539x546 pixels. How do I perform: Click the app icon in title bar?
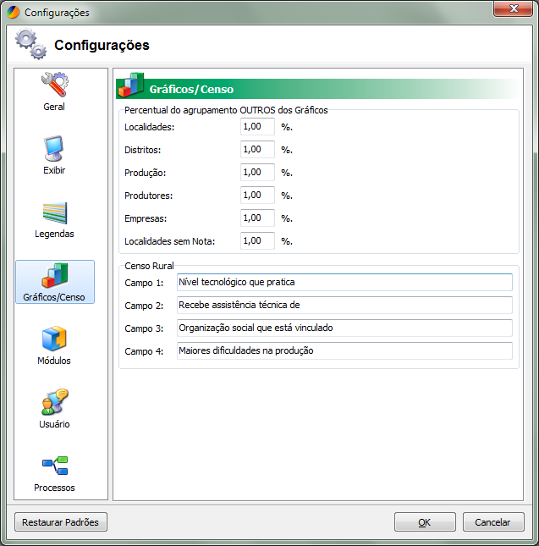(x=13, y=13)
